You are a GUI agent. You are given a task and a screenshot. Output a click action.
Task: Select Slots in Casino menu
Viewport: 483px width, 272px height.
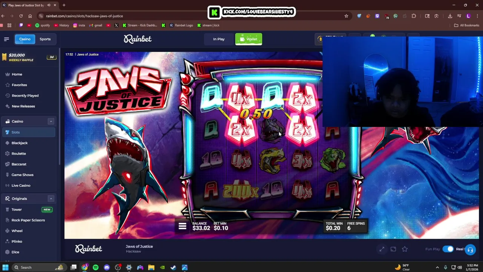click(x=29, y=132)
